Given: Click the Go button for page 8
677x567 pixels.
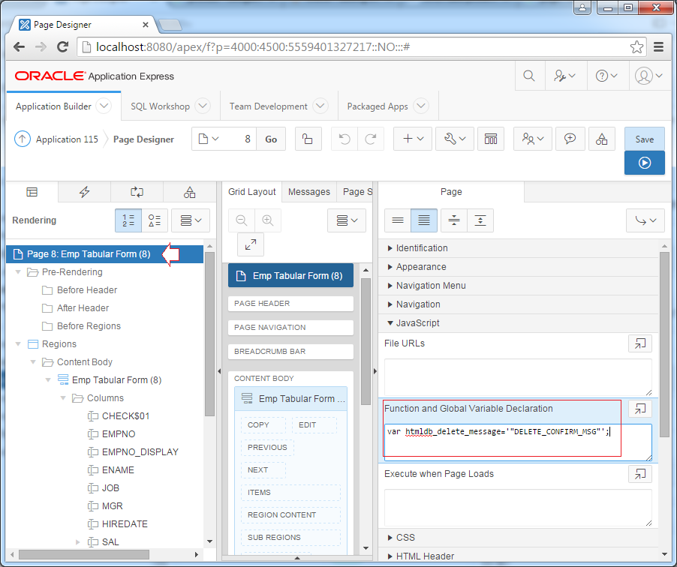Looking at the screenshot, I should coord(271,139).
